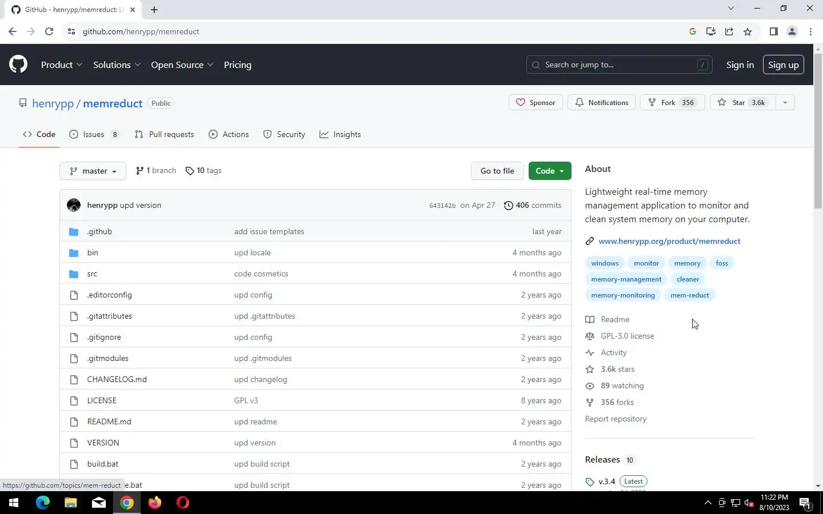823x514 pixels.
Task: Click the GitHub Octocat logo
Action: (x=18, y=65)
